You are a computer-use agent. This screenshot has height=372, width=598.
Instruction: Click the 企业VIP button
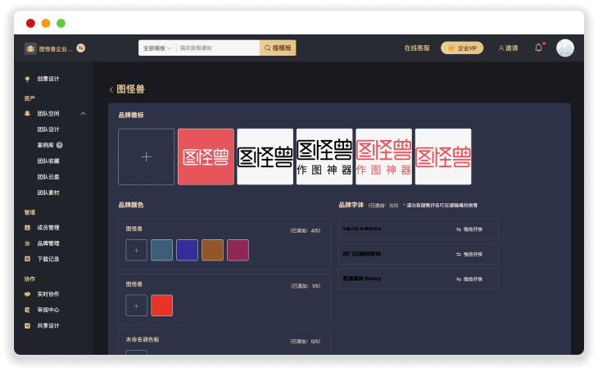pyautogui.click(x=462, y=48)
